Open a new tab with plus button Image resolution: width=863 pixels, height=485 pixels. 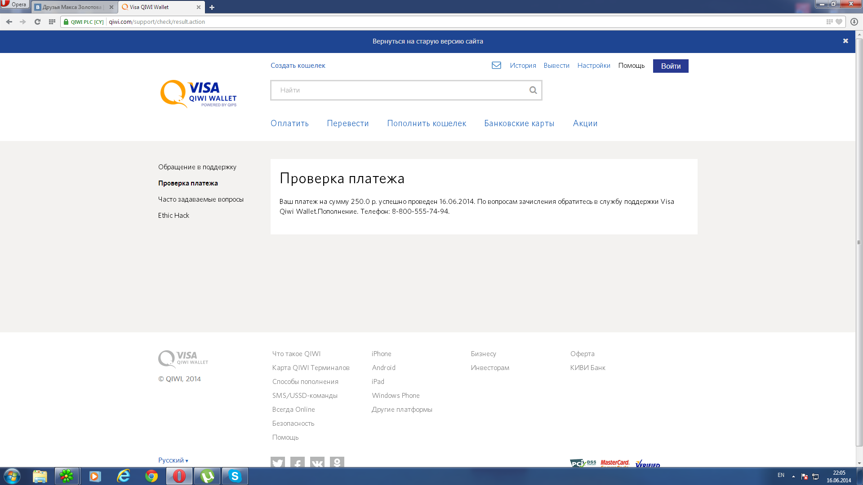pos(212,7)
